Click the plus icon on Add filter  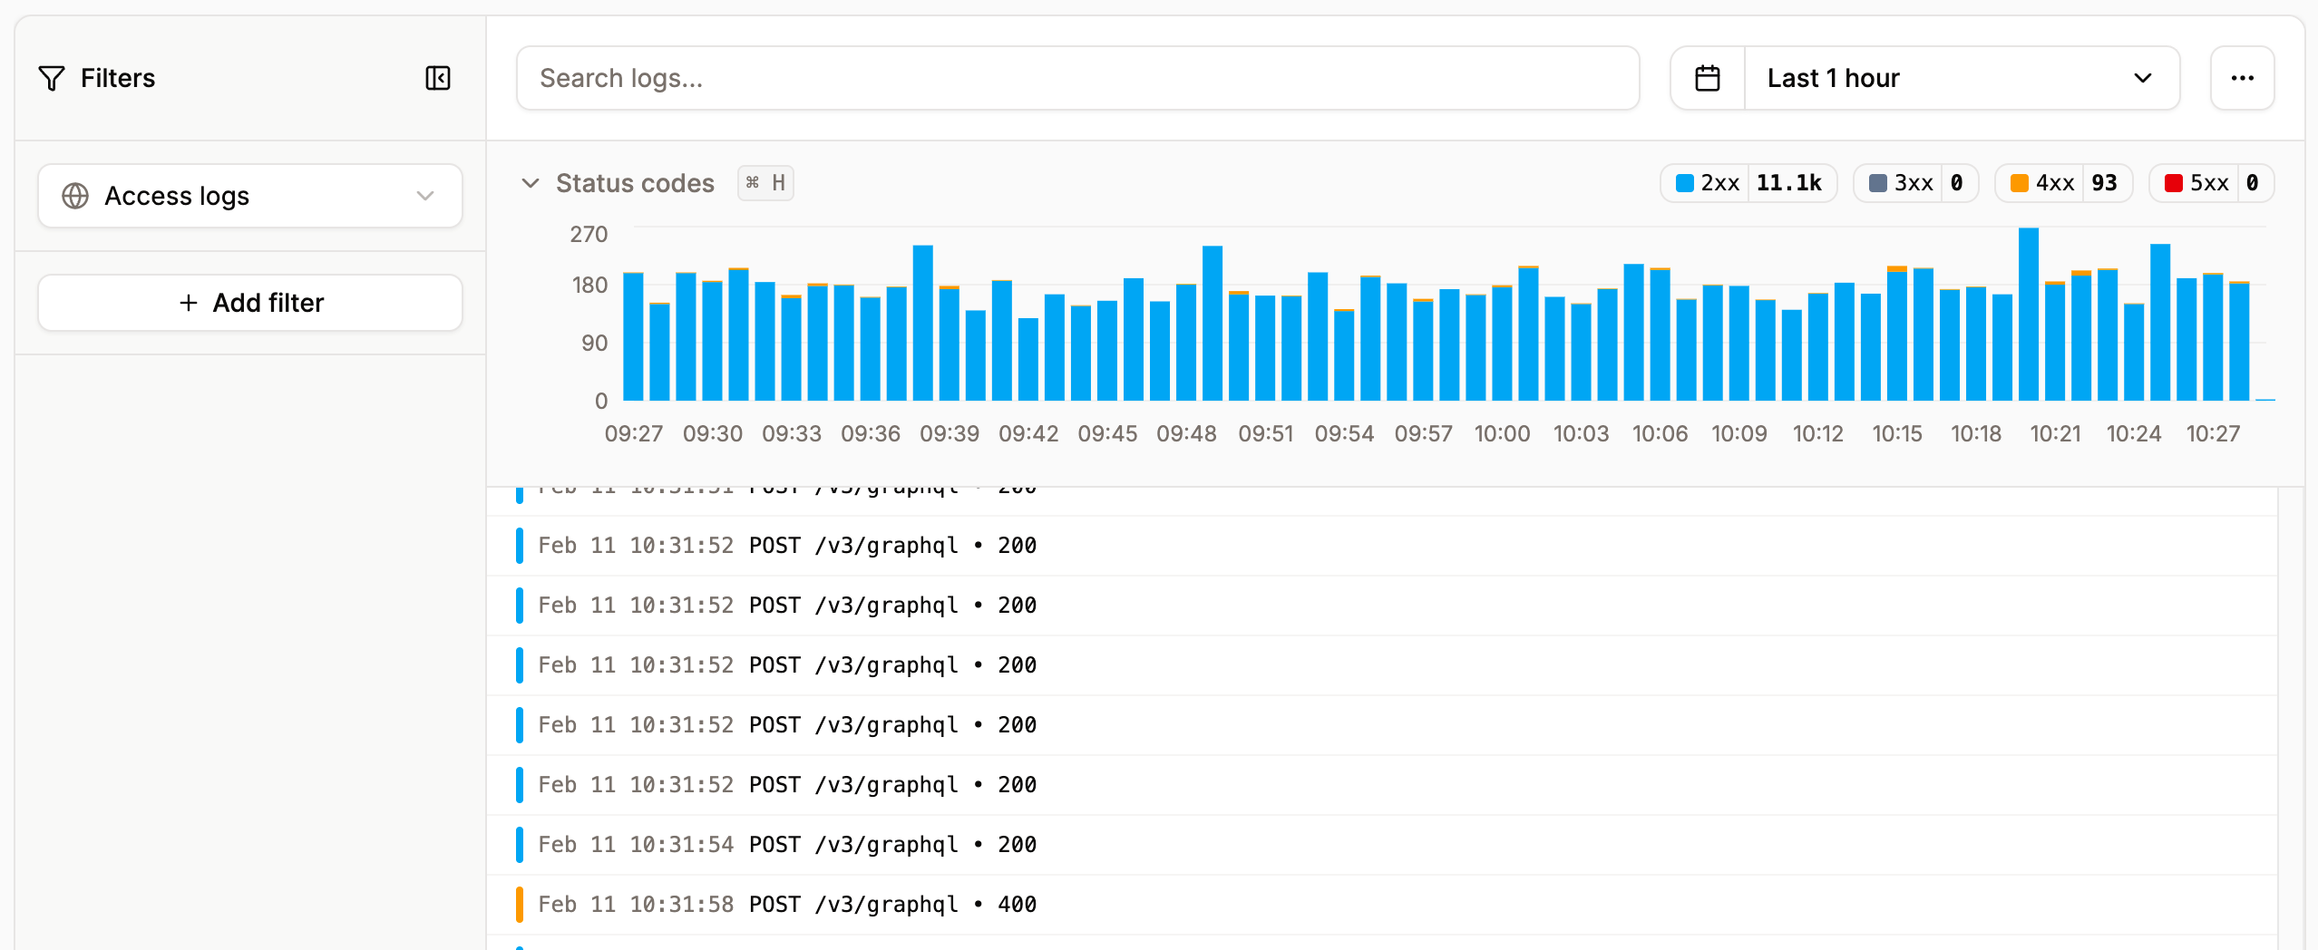click(189, 302)
